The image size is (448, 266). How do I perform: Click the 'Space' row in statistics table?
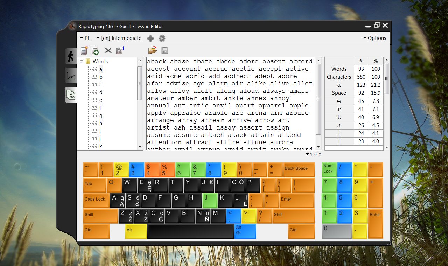[354, 93]
